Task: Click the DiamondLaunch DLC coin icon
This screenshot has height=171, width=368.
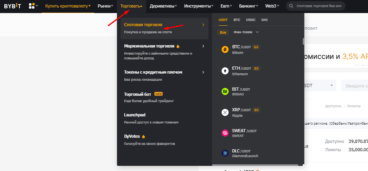Action: (x=225, y=153)
